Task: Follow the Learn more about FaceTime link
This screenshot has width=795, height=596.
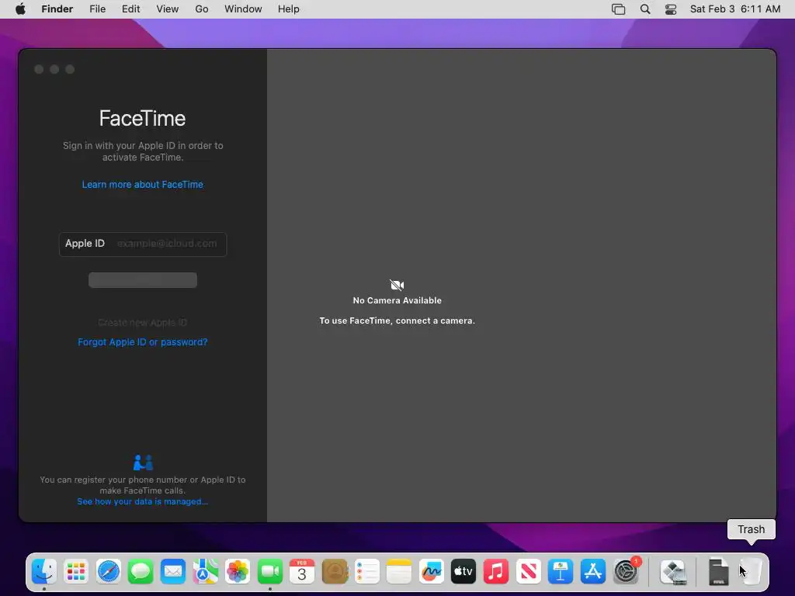Action: click(x=143, y=185)
